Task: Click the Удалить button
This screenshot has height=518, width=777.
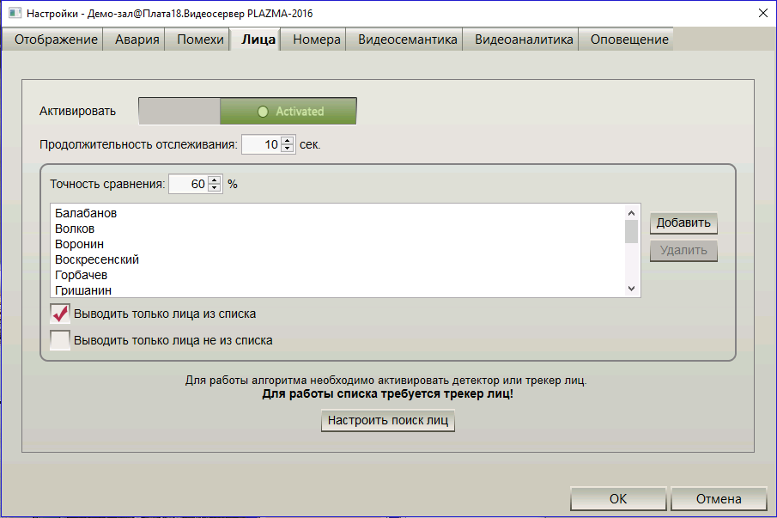Action: click(x=683, y=250)
